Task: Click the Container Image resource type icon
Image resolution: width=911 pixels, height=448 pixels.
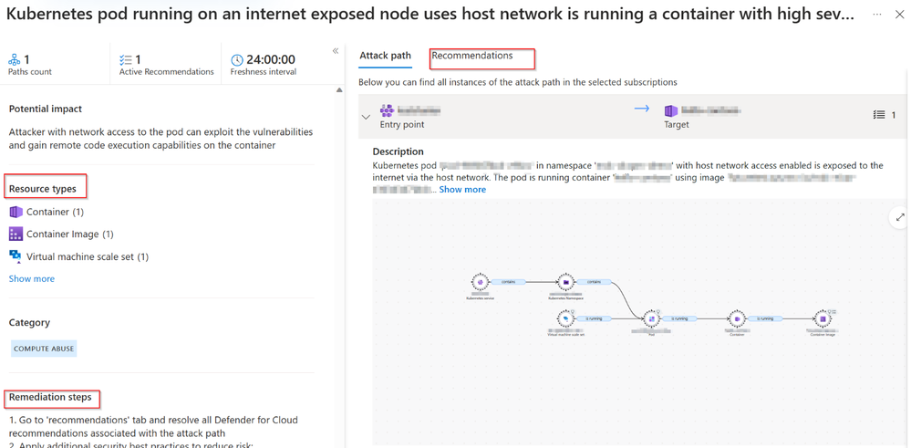Action: tap(16, 234)
